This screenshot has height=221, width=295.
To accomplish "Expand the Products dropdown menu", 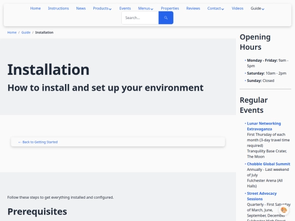I will [102, 8].
